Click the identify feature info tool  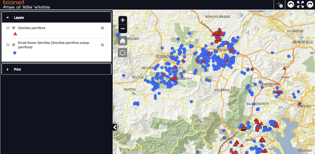[280, 4]
